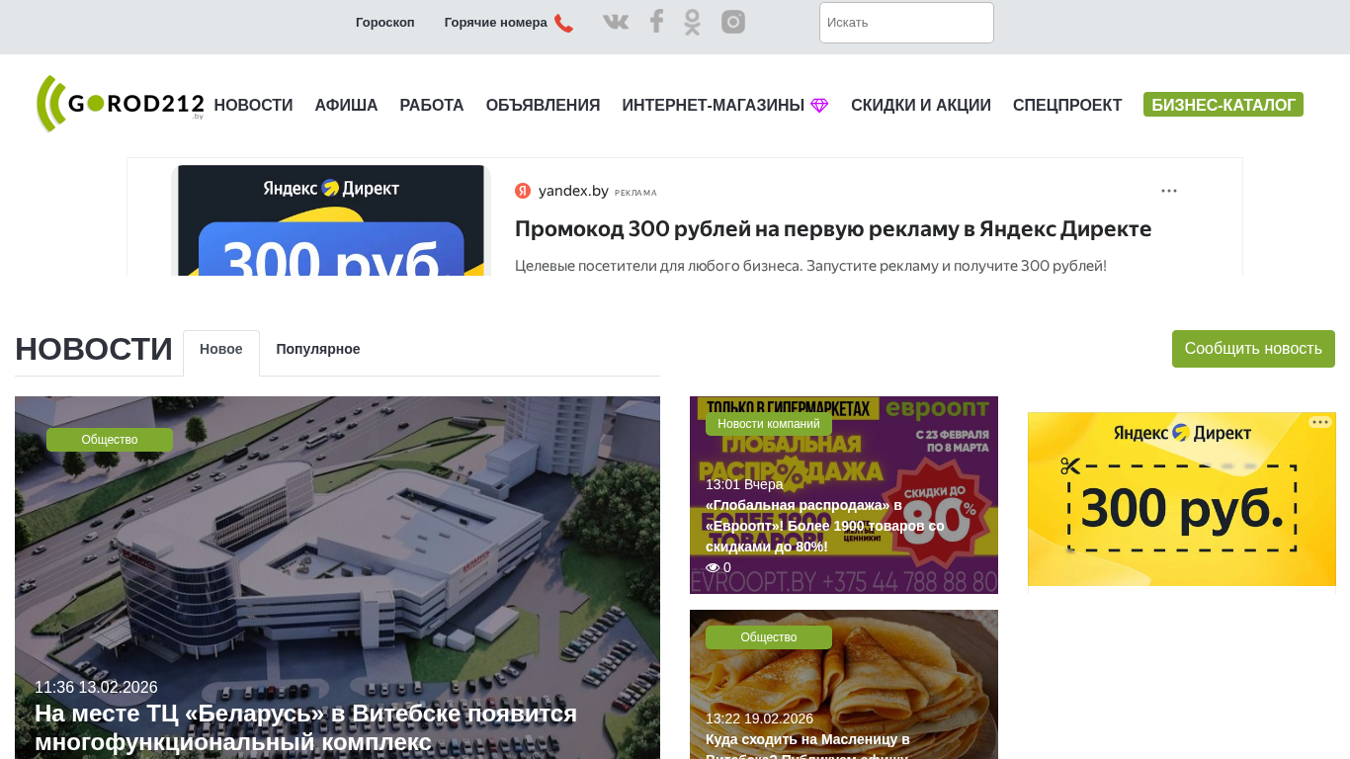This screenshot has width=1350, height=759.
Task: Open the СПЕЦПРОЕКТ menu item
Action: pyautogui.click(x=1067, y=106)
